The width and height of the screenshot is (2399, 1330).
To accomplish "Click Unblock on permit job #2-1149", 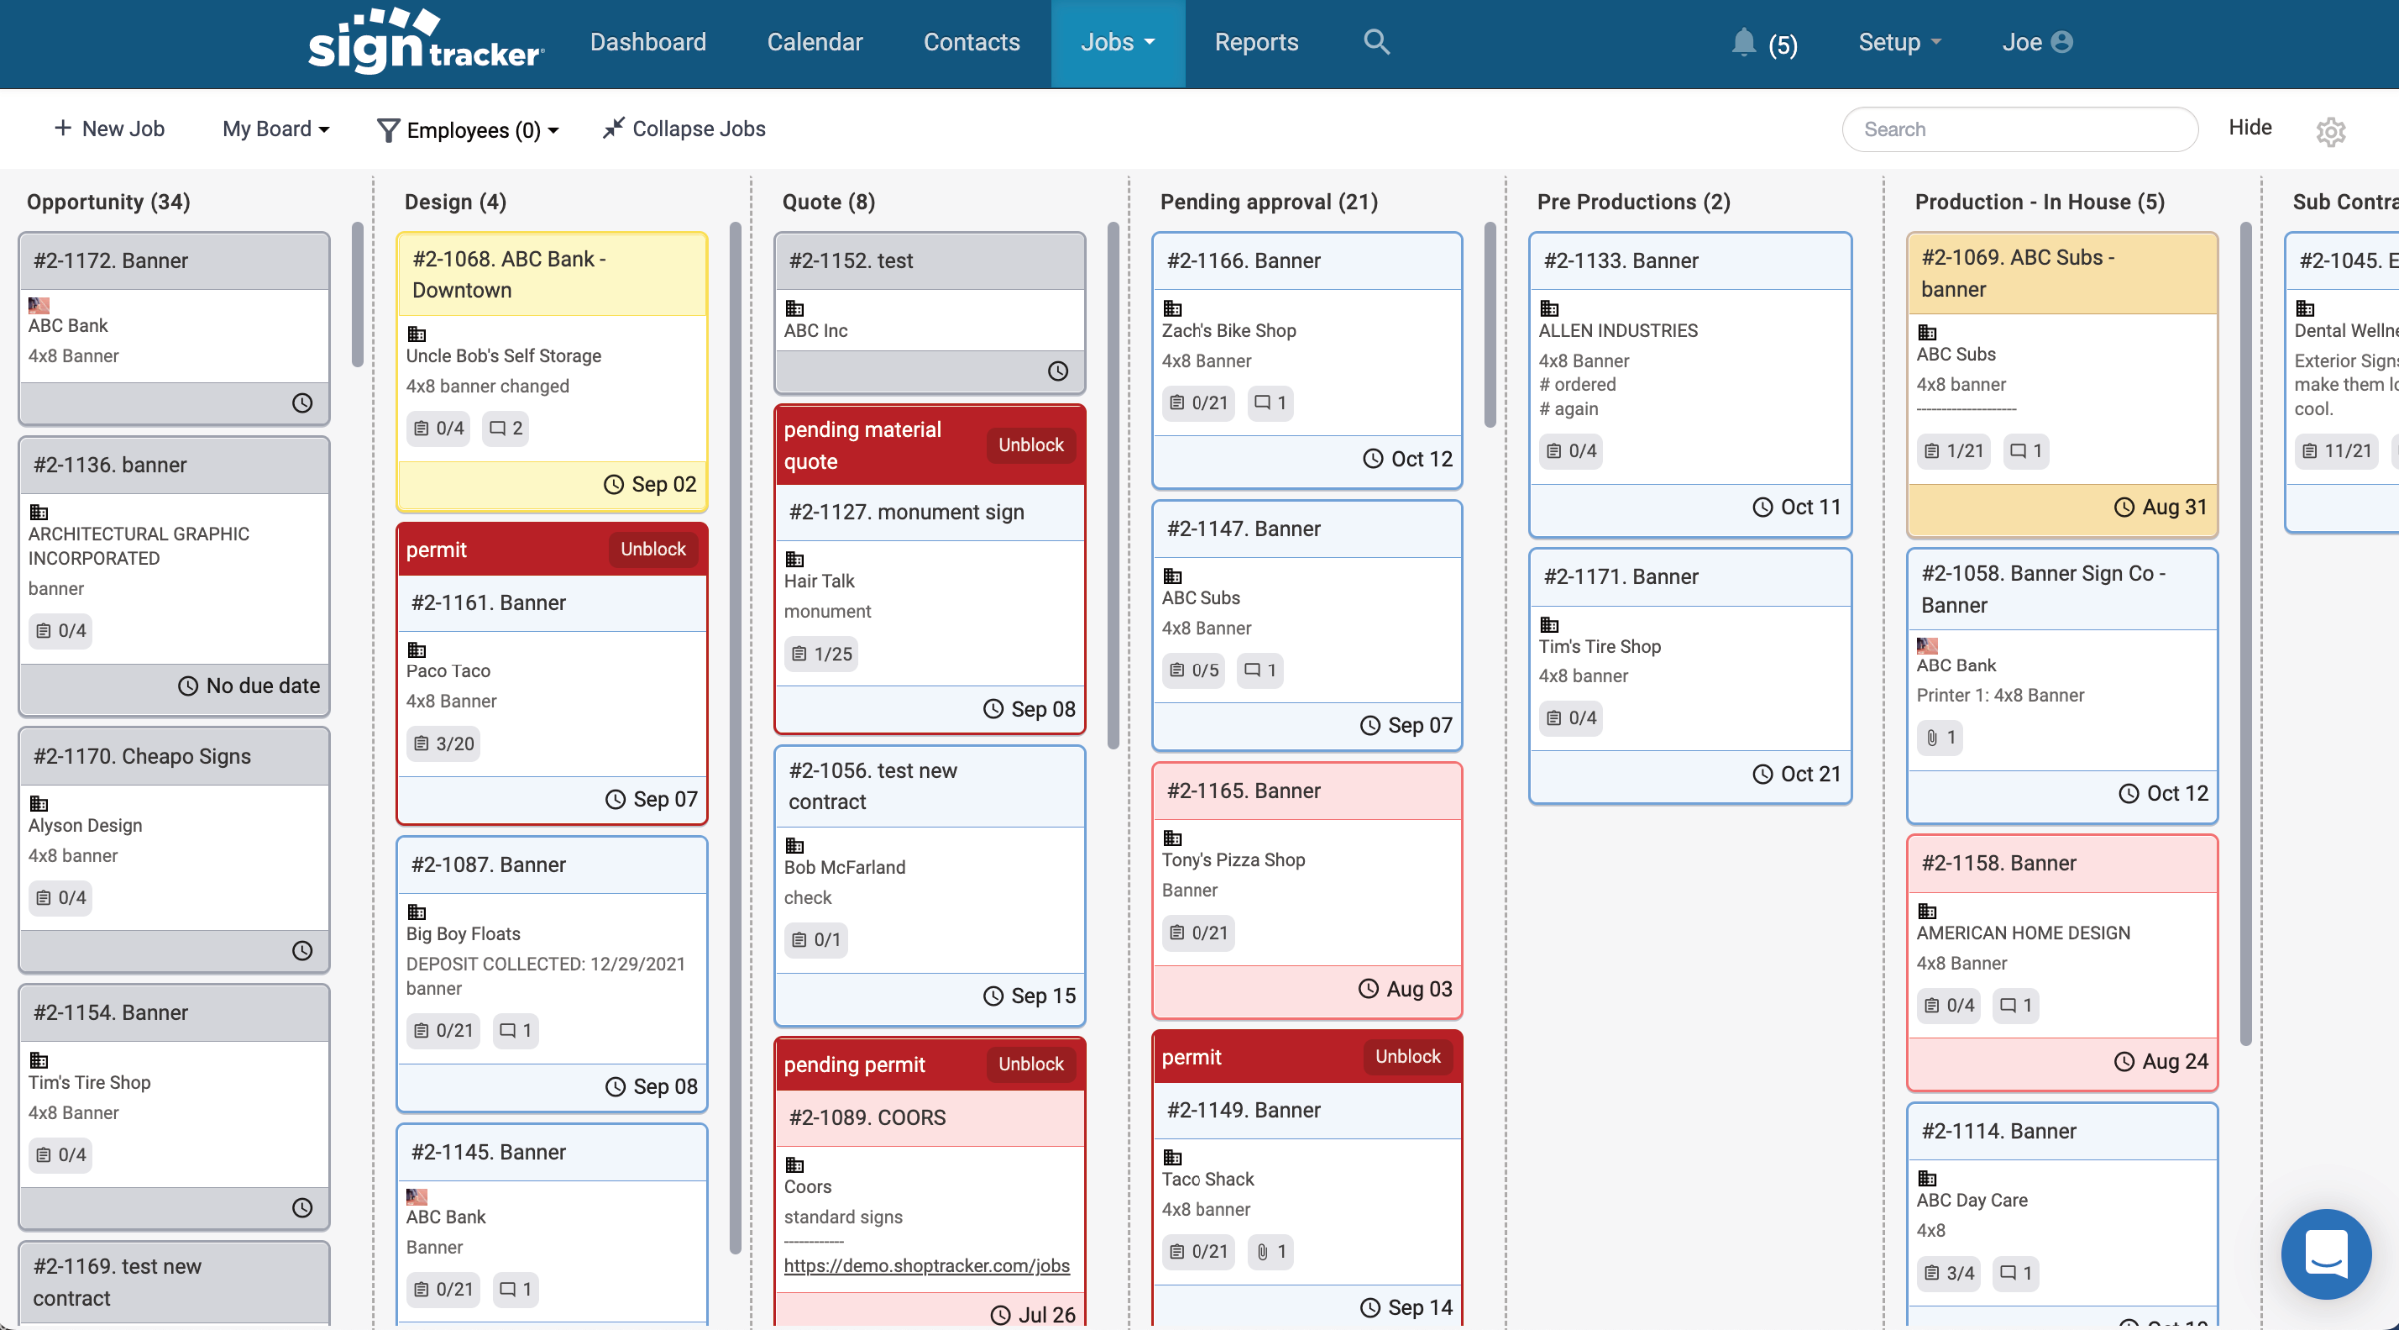I will (1405, 1056).
